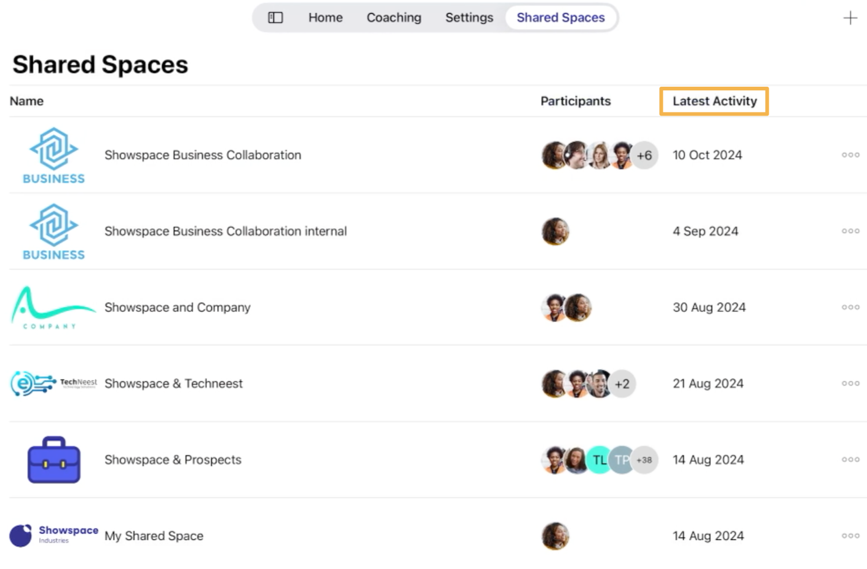Click the Participants column header
The height and width of the screenshot is (569, 867).
click(575, 101)
